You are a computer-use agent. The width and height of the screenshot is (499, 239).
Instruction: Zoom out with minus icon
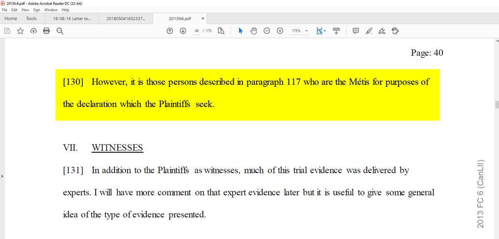pyautogui.click(x=267, y=31)
